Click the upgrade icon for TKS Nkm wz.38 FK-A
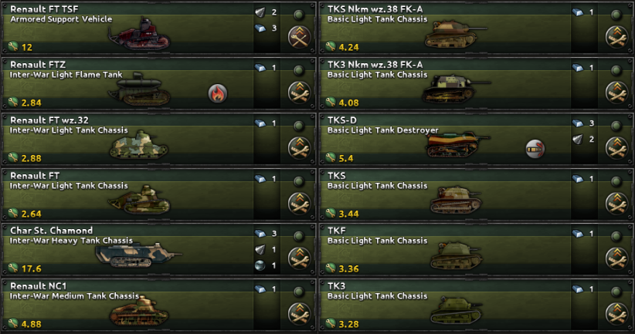This screenshot has width=635, height=334. [x=616, y=37]
